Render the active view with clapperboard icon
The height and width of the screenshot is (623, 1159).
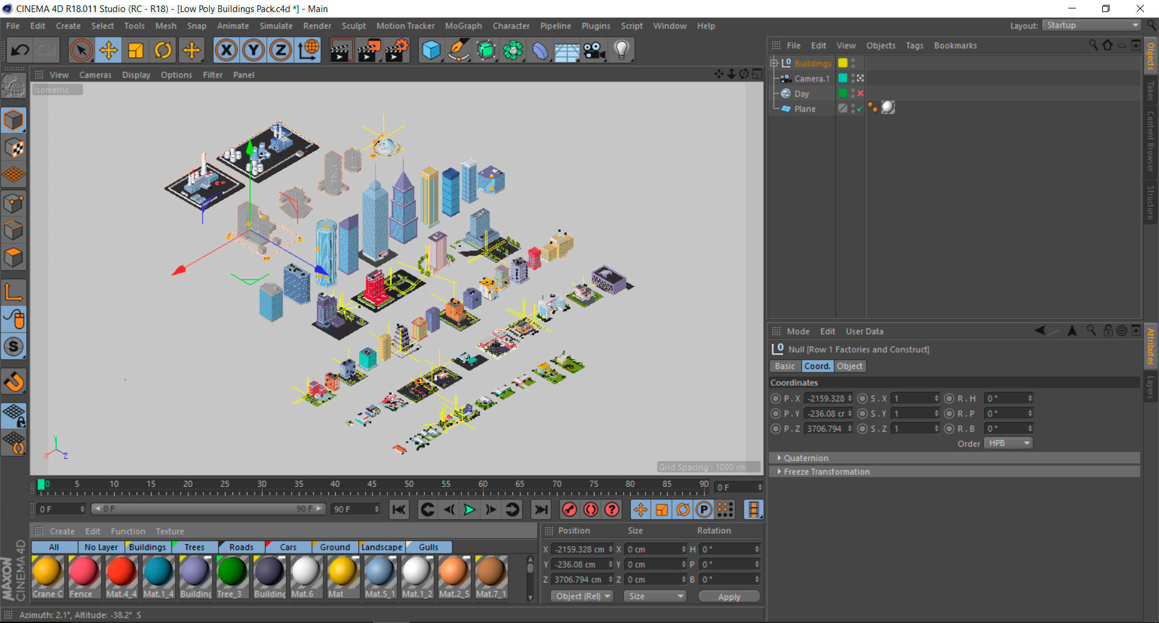tap(341, 50)
